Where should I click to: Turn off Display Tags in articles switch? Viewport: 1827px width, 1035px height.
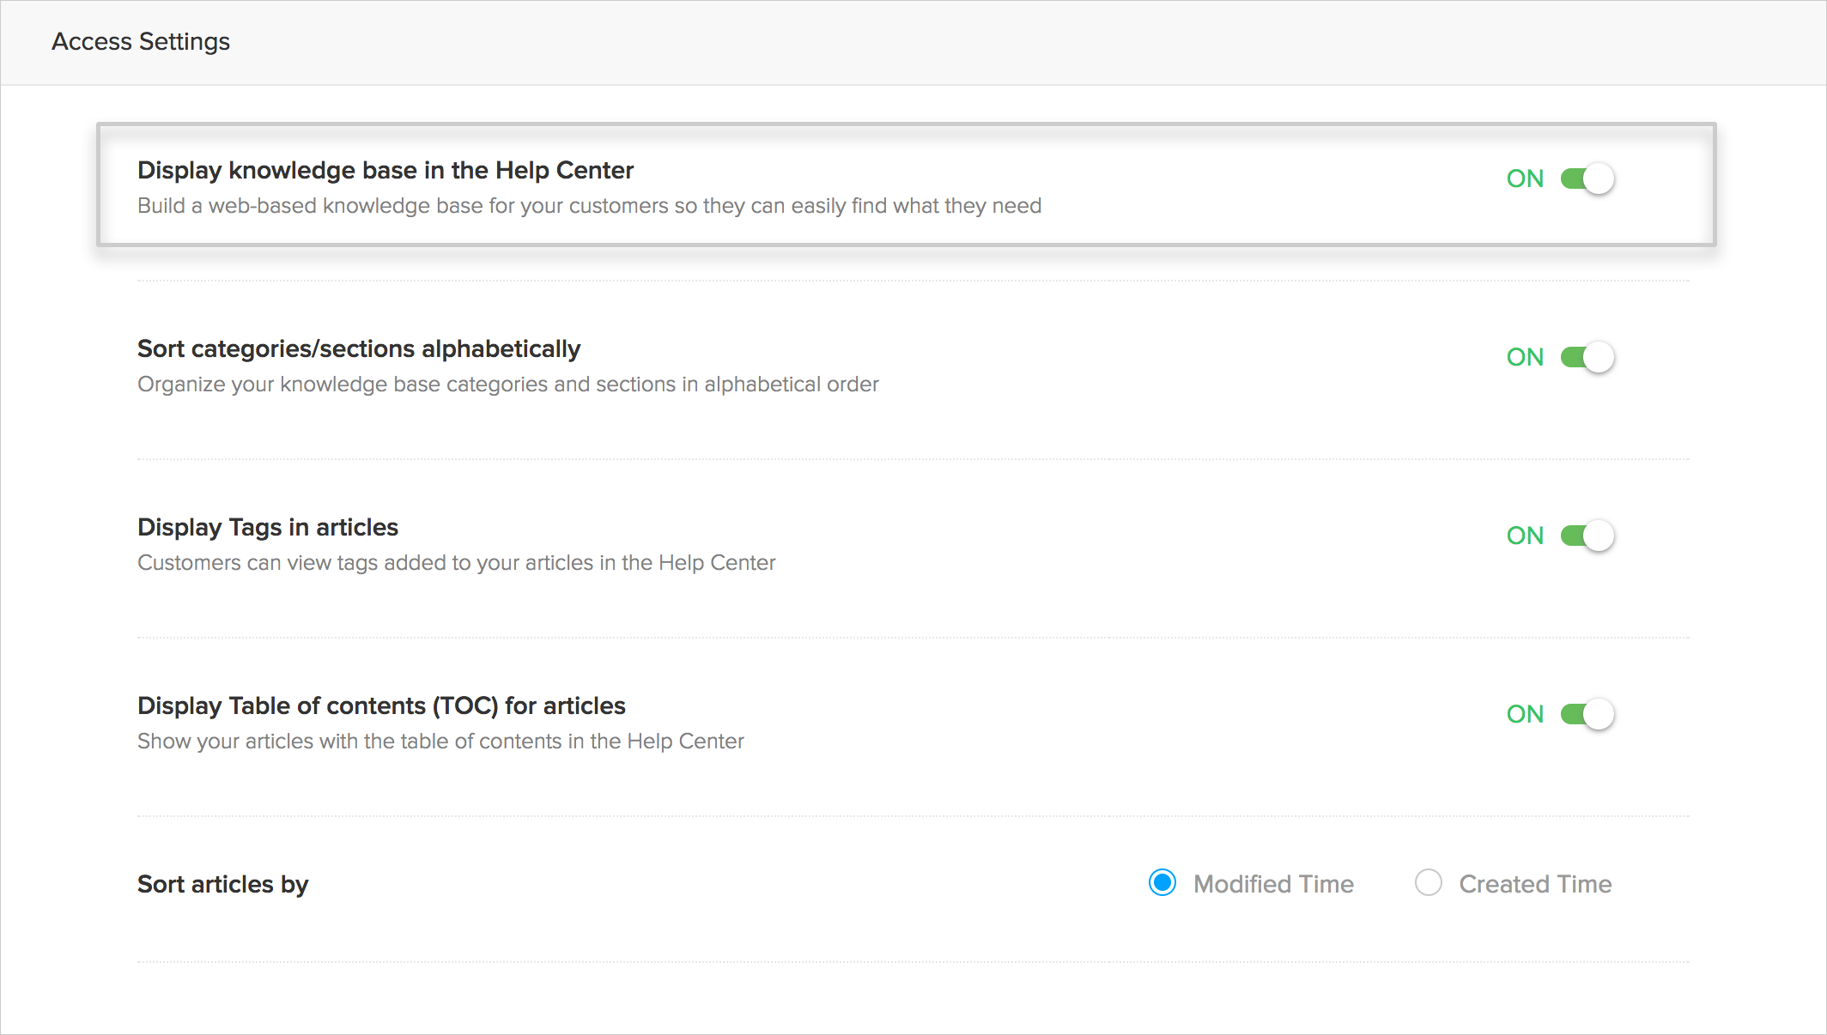click(1587, 536)
